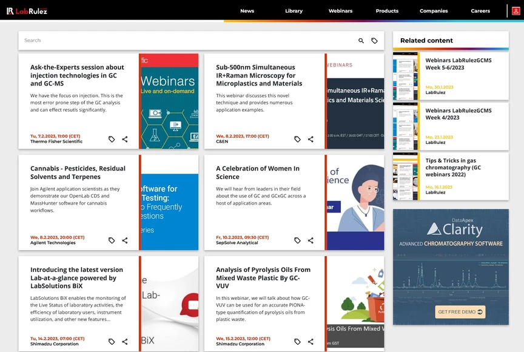
Task: Open the Careers menu item
Action: [x=480, y=11]
